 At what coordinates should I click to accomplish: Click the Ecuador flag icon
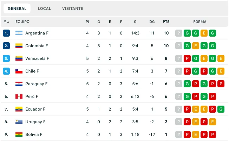[x=19, y=109]
